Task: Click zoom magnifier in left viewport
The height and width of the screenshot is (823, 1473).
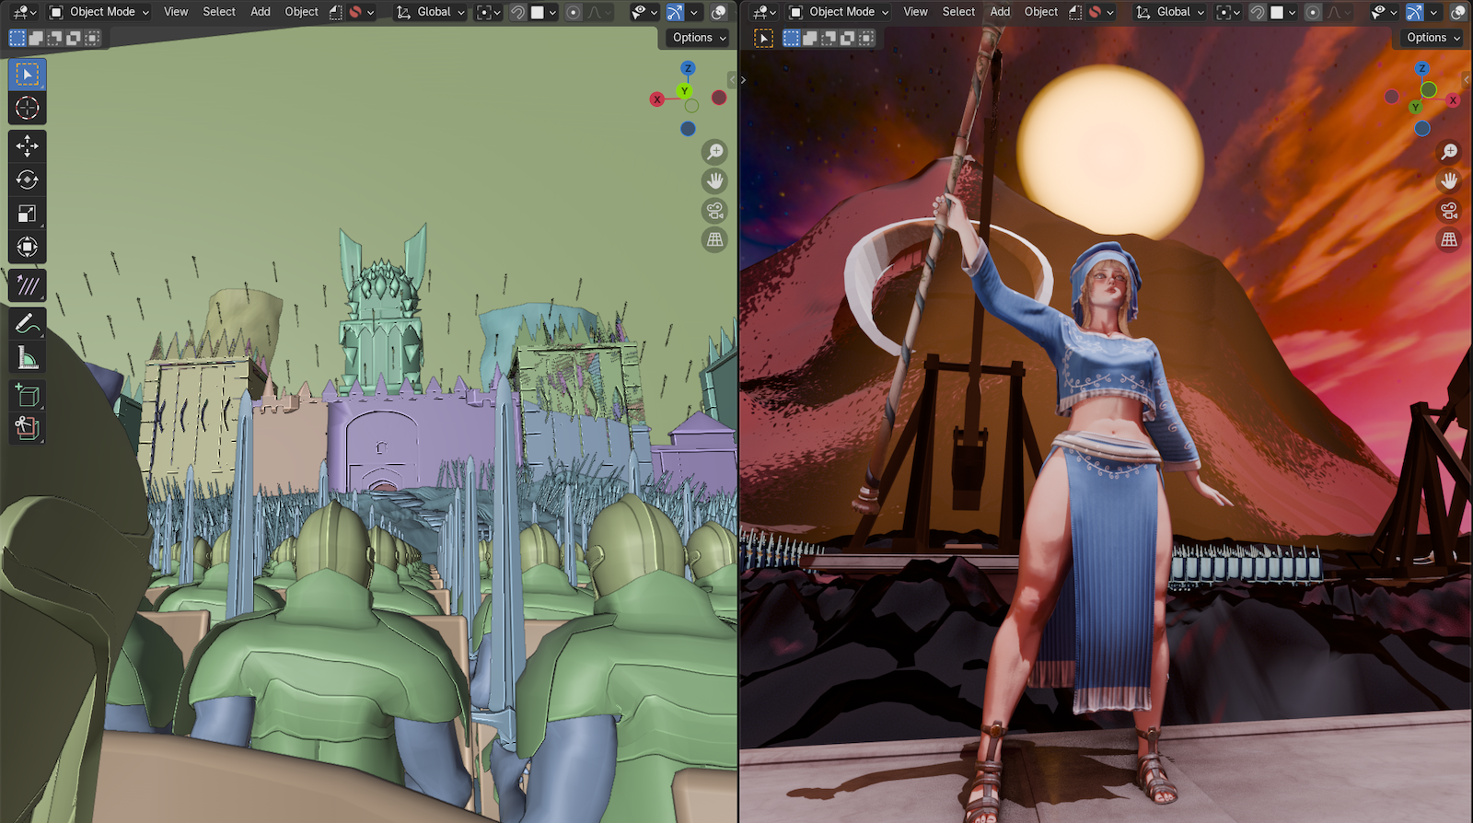Action: [714, 152]
